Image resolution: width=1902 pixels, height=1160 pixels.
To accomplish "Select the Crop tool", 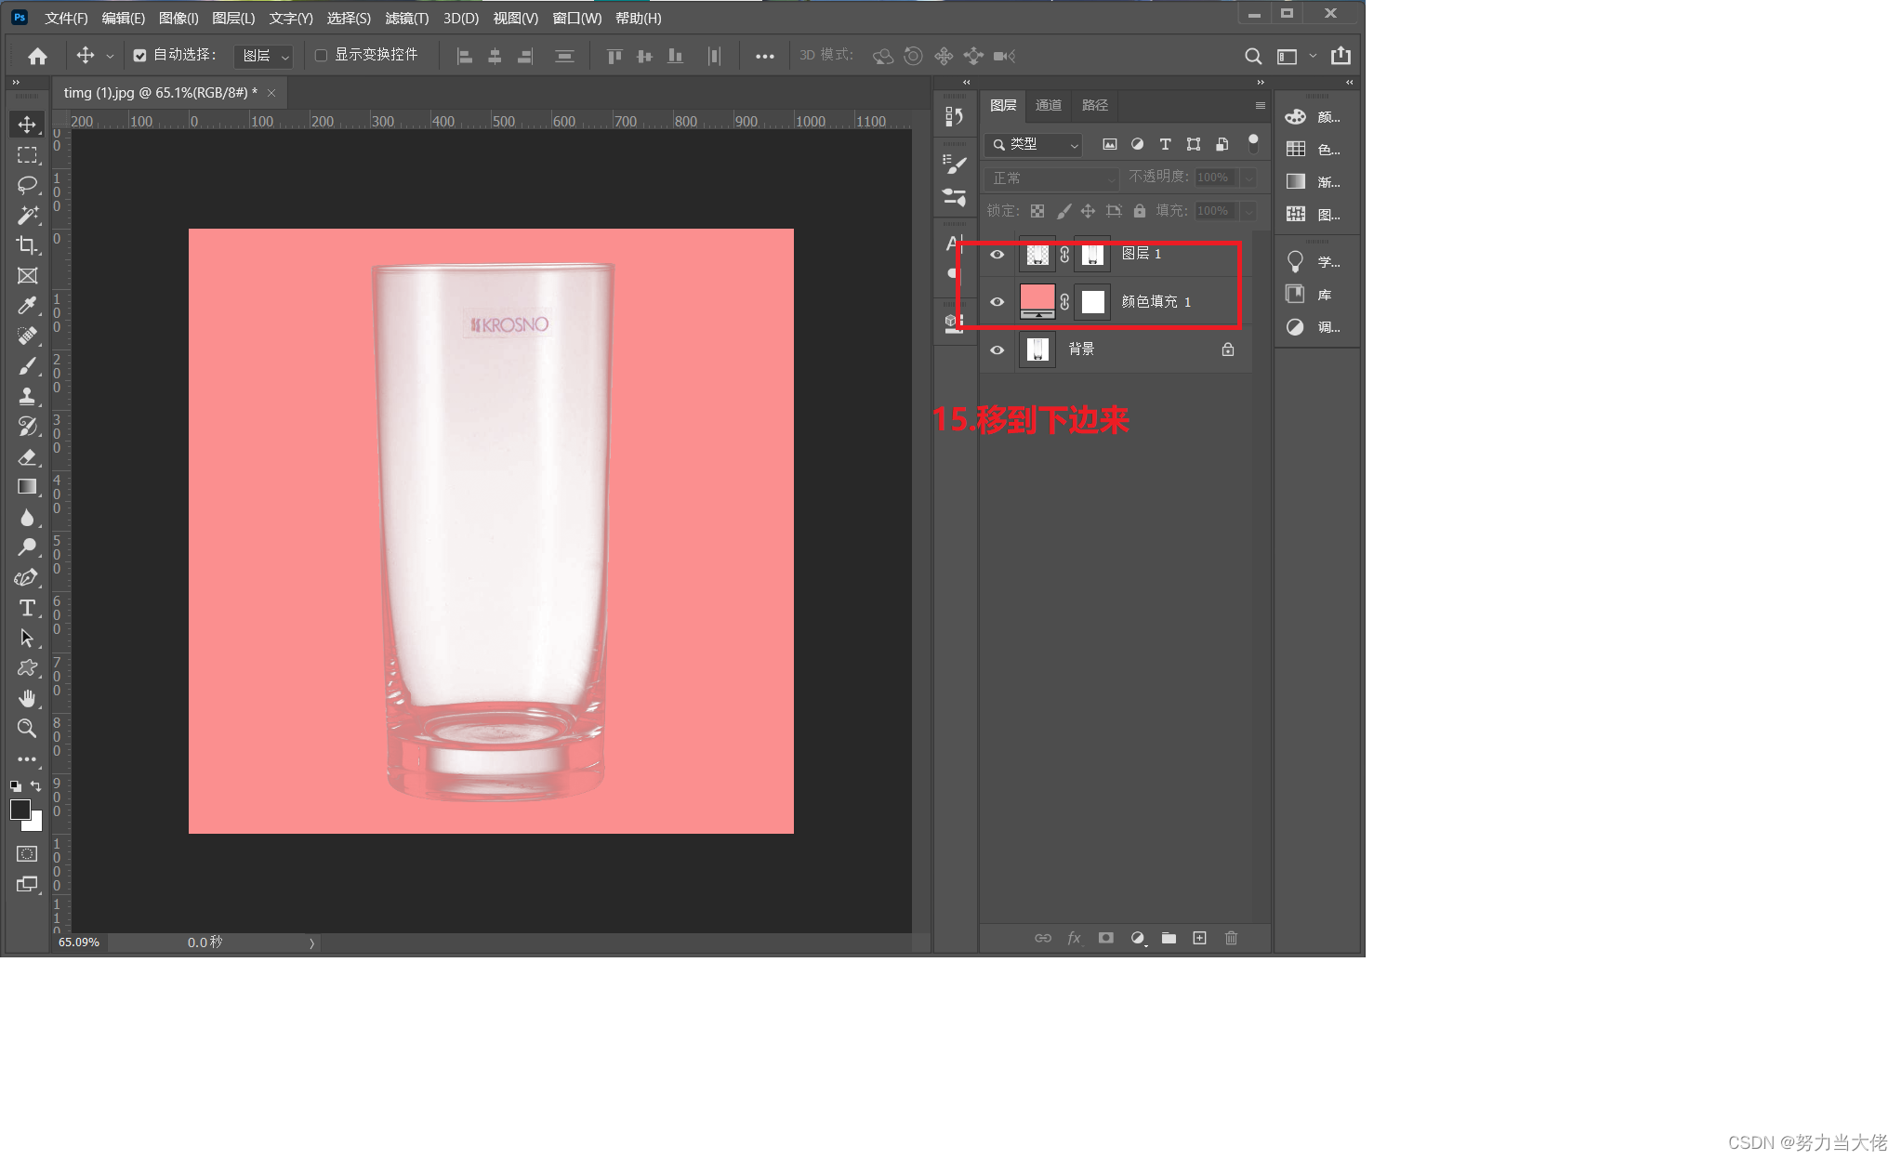I will tap(27, 245).
